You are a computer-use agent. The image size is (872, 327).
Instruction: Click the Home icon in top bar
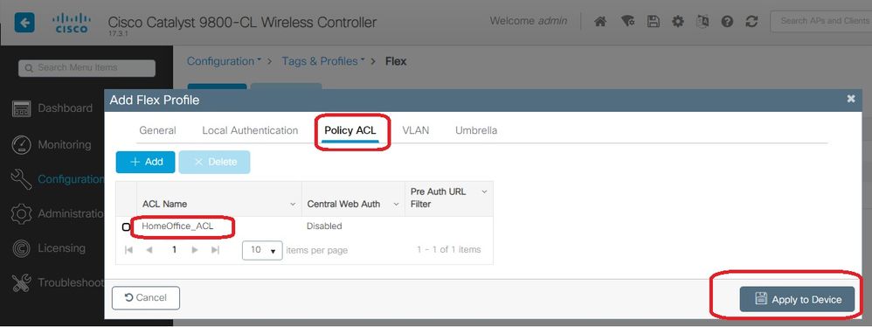click(599, 22)
